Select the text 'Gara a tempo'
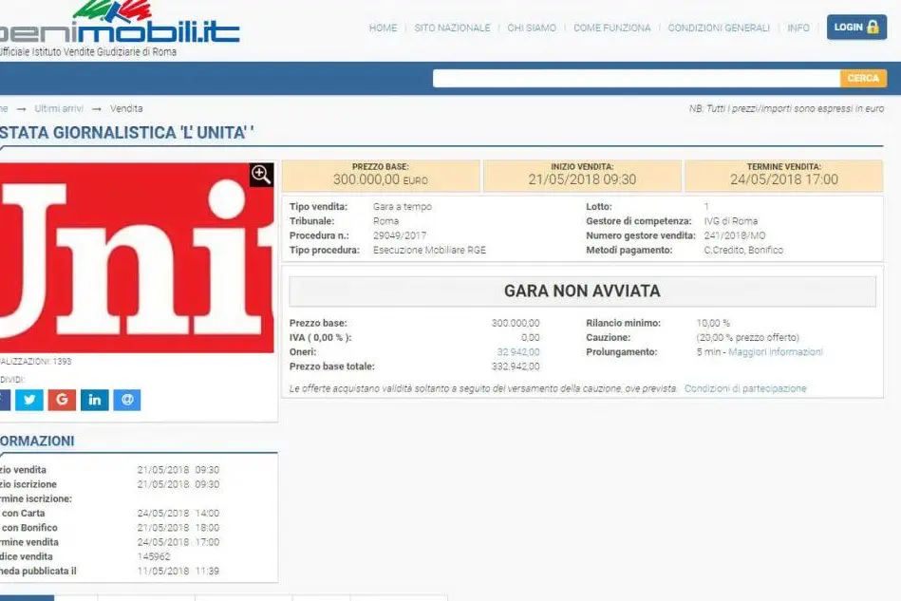 pos(403,207)
